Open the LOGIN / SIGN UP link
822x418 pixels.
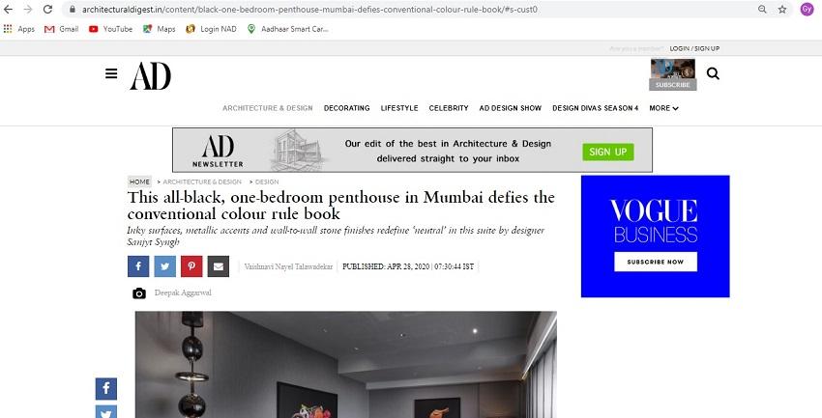[x=694, y=48]
